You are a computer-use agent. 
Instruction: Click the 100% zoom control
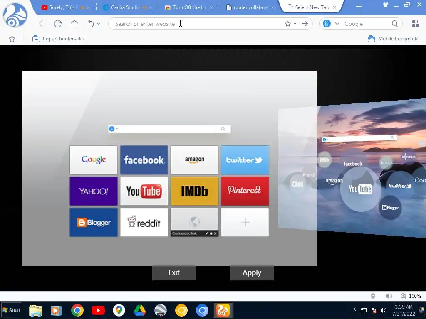(411, 296)
